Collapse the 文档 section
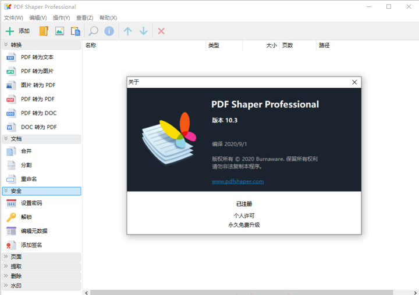 tap(41, 139)
